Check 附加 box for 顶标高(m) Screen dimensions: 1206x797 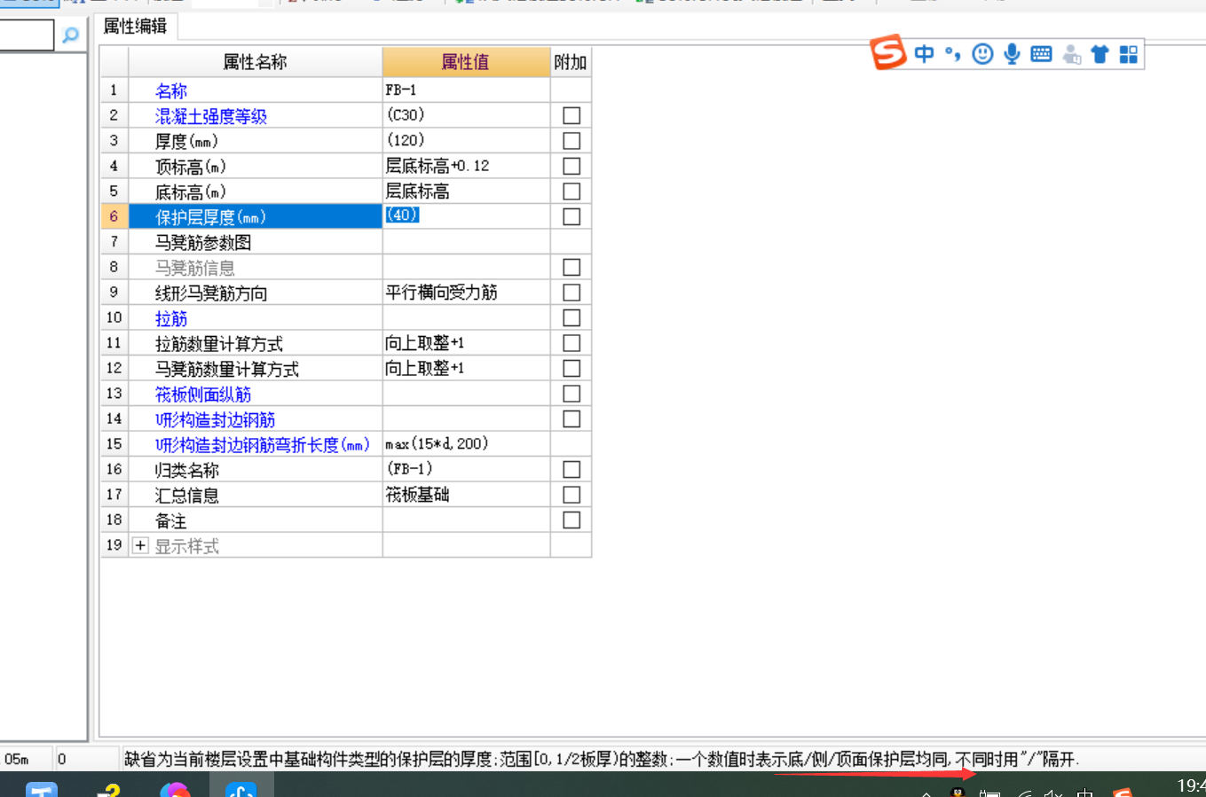[571, 166]
